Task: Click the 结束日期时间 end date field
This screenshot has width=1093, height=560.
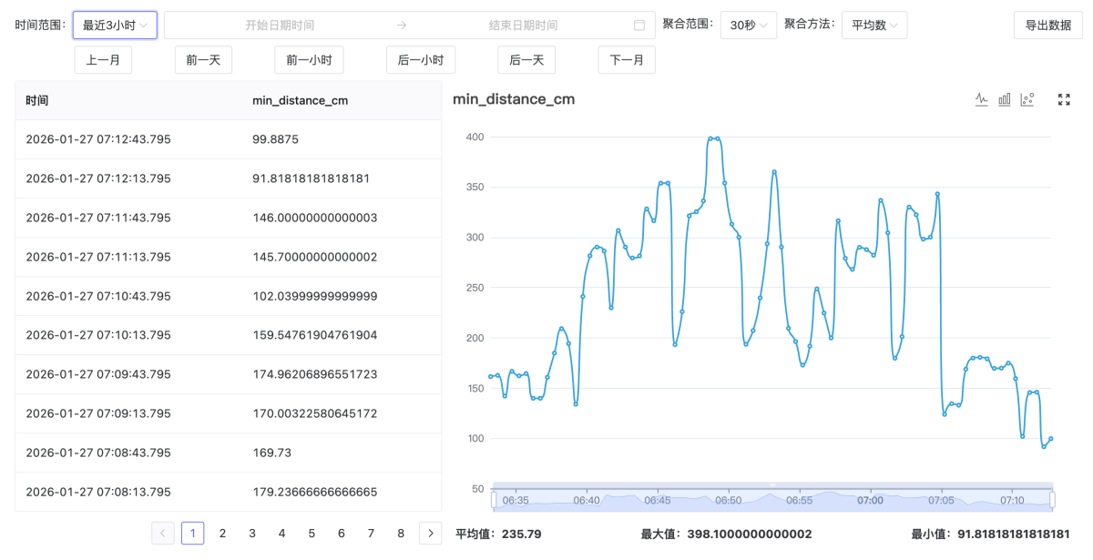Action: tap(523, 25)
